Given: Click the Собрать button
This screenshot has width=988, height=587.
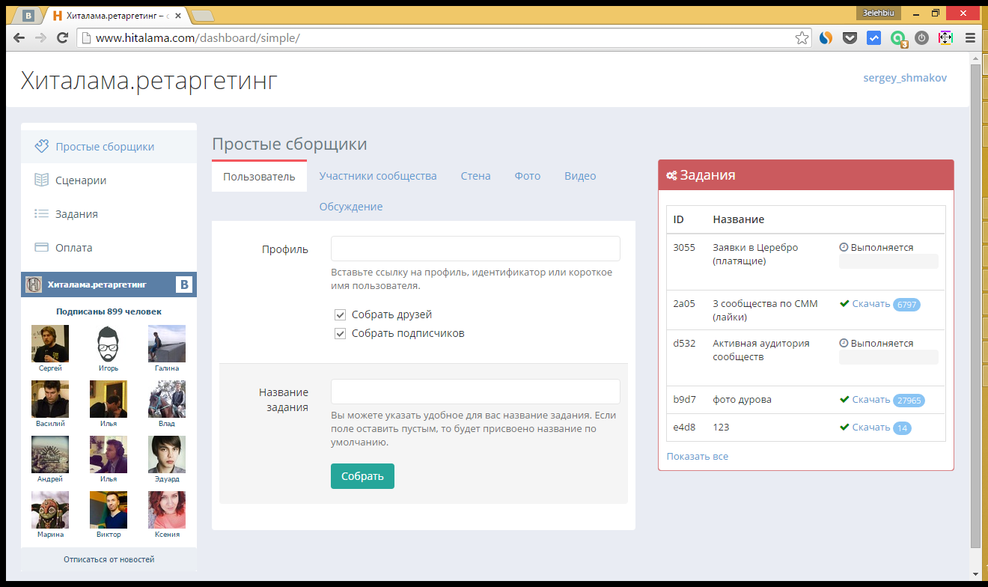Looking at the screenshot, I should pyautogui.click(x=362, y=476).
